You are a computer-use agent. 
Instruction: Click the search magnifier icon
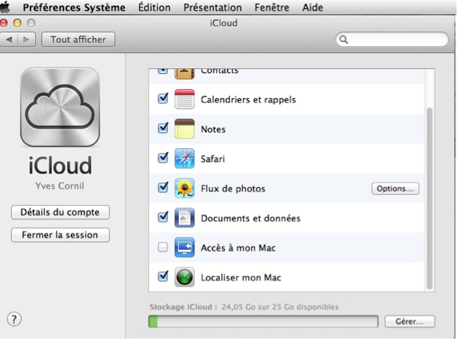(344, 40)
